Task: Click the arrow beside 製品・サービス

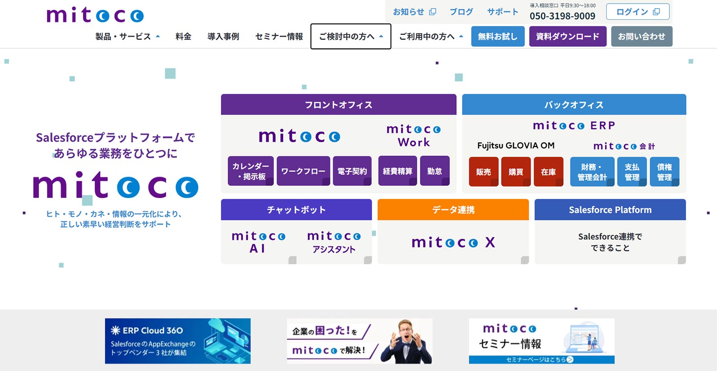Action: (x=158, y=37)
